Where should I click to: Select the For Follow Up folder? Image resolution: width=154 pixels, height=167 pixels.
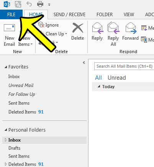(x=22, y=94)
